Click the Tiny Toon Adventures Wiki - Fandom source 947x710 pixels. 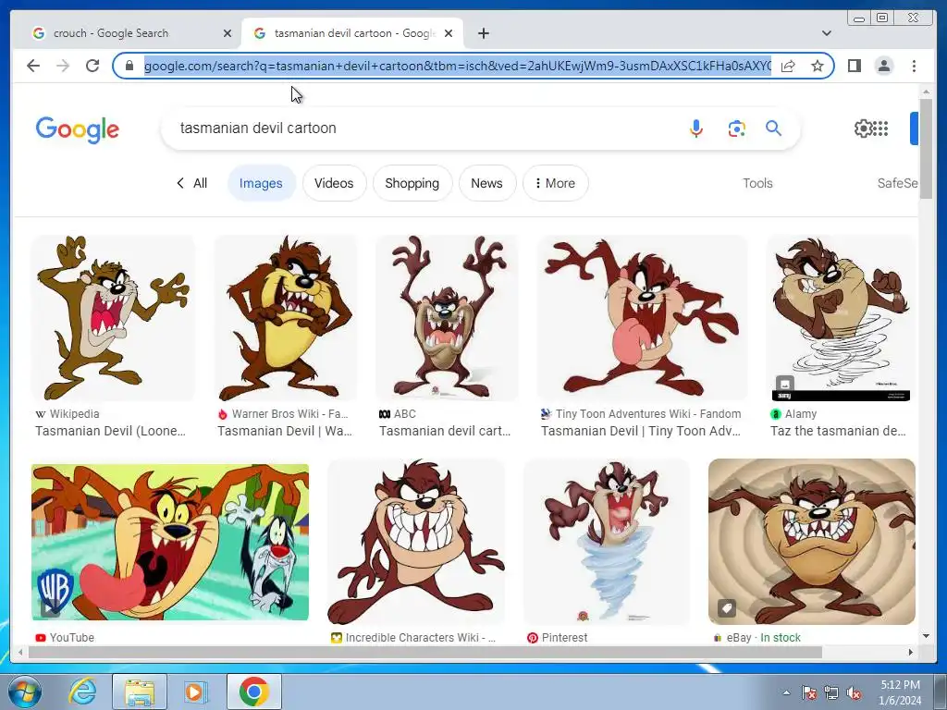(x=642, y=414)
